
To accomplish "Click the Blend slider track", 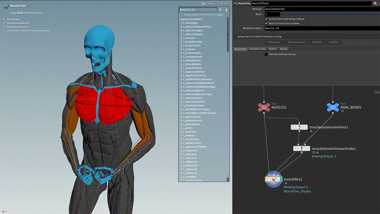I will point(327,14).
